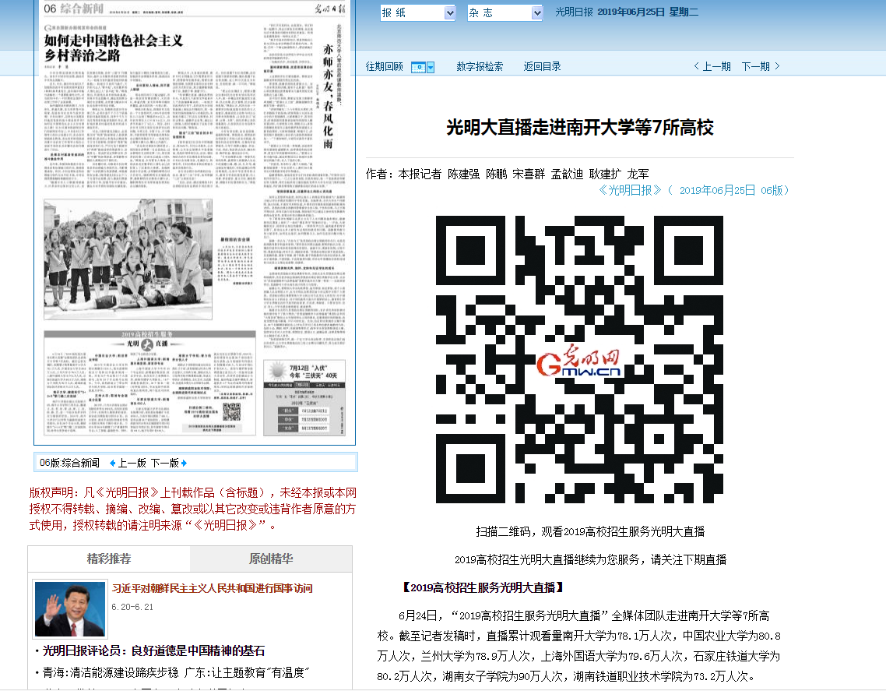Viewport: 886px width, 691px height.
Task: Switch to the 精彩推荐 tab
Action: (109, 559)
